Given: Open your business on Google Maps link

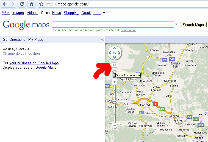Looking at the screenshot, I should click(x=34, y=63).
